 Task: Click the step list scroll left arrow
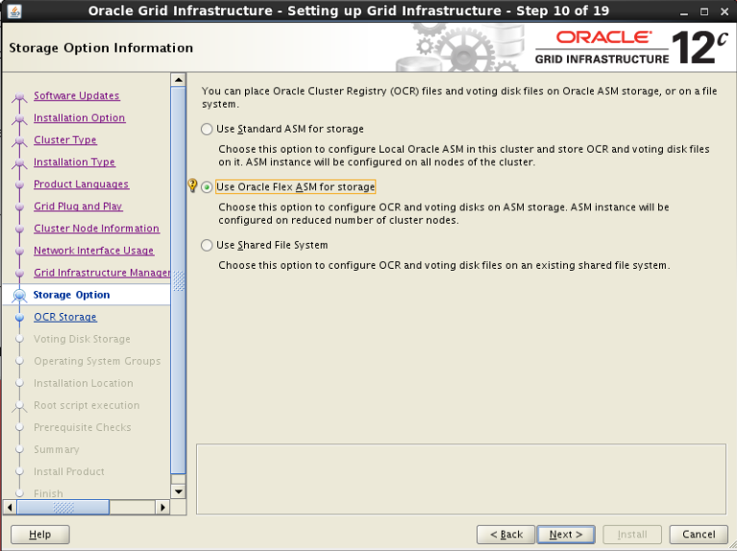pos(10,507)
